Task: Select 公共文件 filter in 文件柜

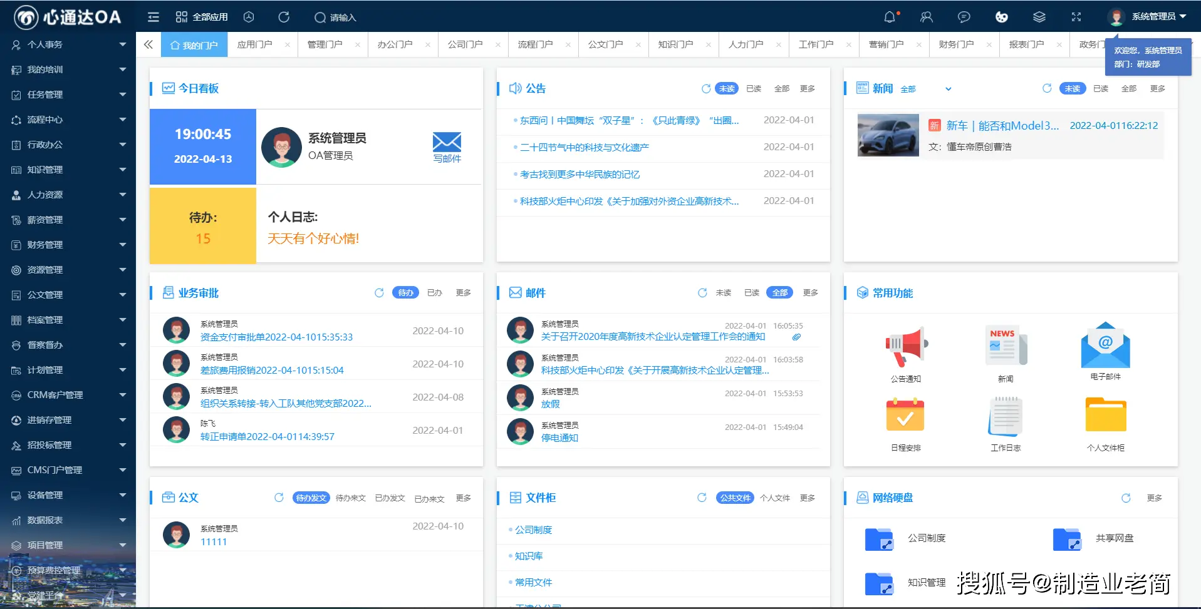Action: [735, 498]
